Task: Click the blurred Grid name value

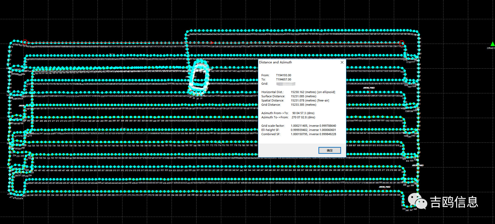Action: (x=286, y=84)
